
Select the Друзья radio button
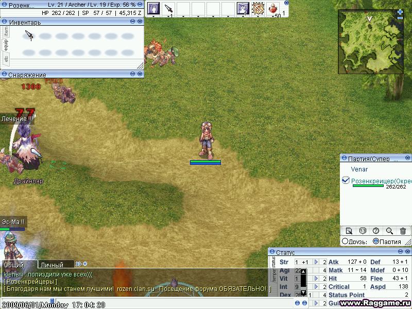[345, 241]
